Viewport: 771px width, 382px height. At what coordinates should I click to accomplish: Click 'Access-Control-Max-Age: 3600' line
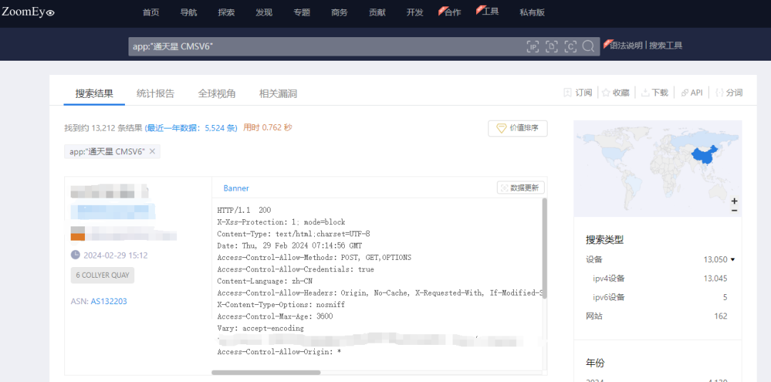275,316
